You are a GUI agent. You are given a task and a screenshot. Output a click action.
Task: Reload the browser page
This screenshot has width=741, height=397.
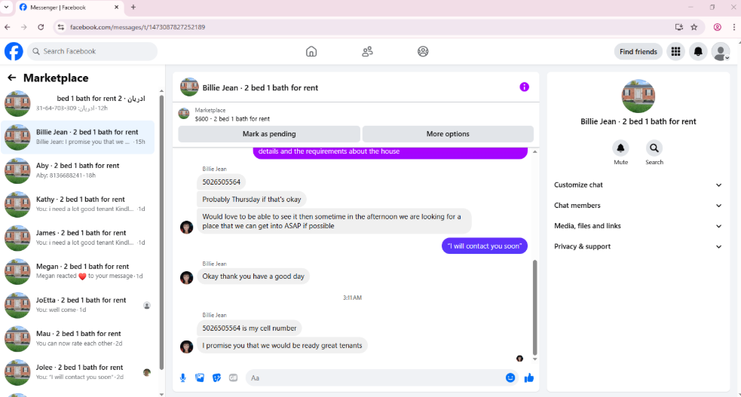coord(41,27)
